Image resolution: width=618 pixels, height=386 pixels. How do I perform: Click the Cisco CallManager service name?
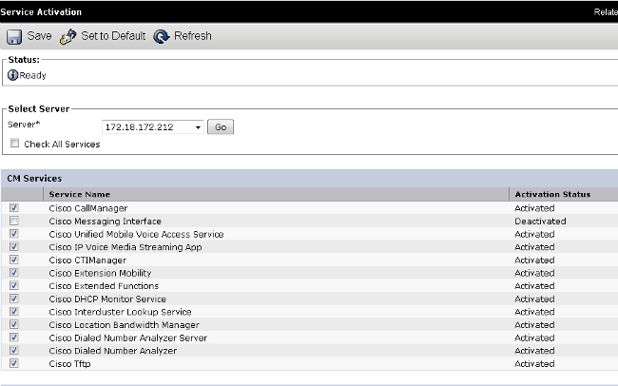click(88, 208)
